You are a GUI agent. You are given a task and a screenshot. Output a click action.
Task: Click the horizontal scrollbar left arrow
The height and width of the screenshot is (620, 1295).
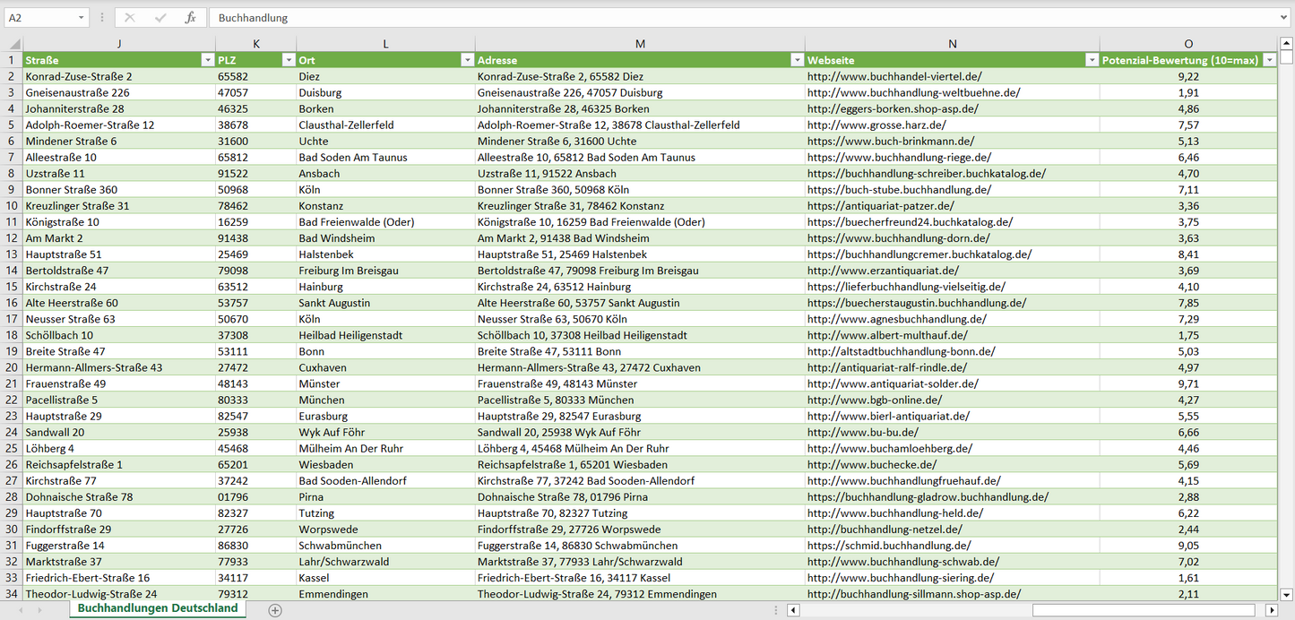(x=792, y=610)
